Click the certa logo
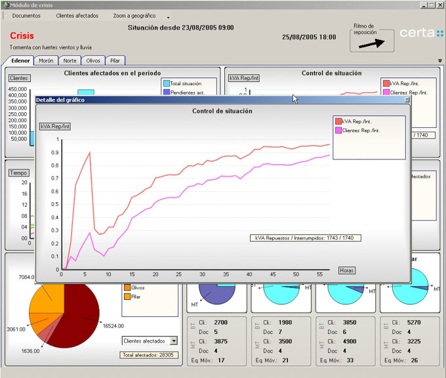 (421, 33)
